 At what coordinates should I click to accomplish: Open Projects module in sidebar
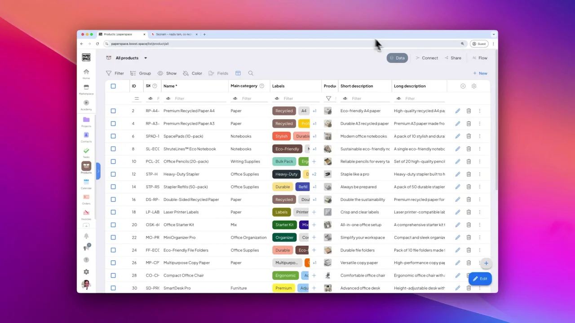point(86,122)
